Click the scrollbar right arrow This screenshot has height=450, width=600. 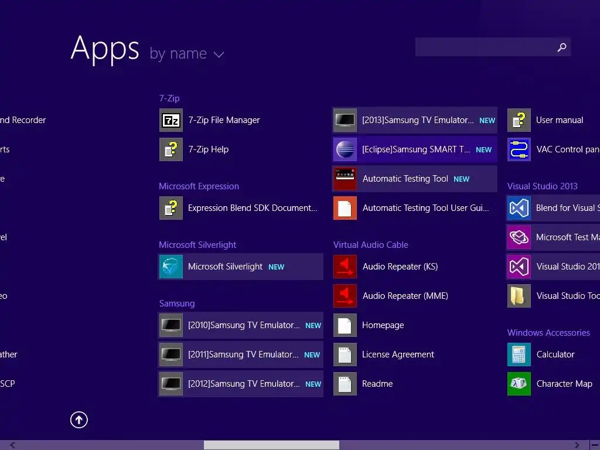577,445
